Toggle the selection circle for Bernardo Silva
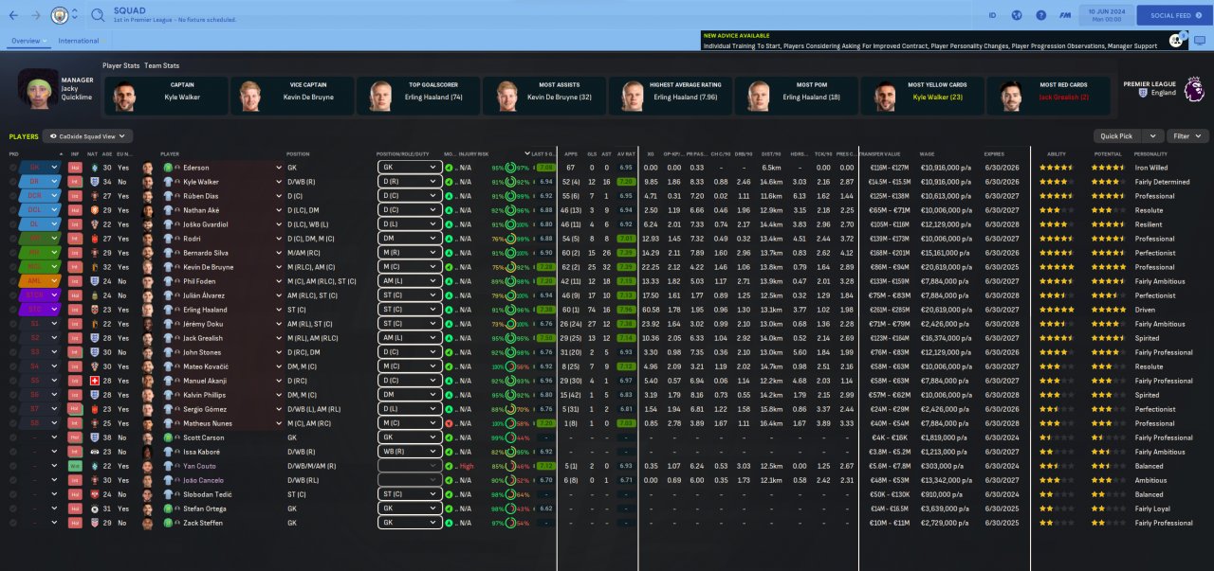Image resolution: width=1214 pixels, height=571 pixels. [13, 253]
